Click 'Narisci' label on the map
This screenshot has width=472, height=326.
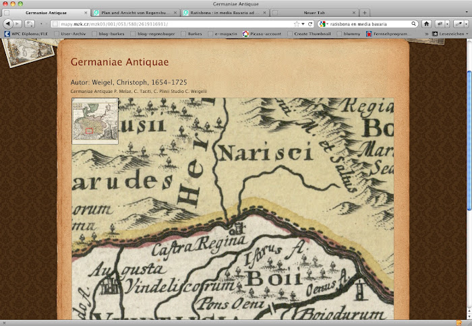pos(265,152)
